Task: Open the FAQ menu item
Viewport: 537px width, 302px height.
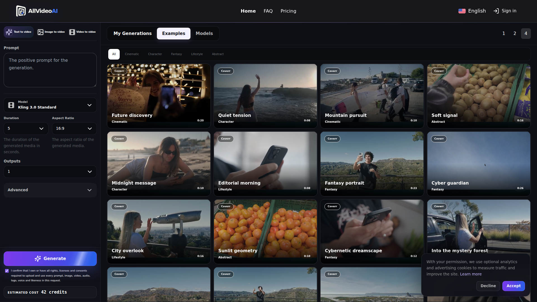Action: coord(268,11)
